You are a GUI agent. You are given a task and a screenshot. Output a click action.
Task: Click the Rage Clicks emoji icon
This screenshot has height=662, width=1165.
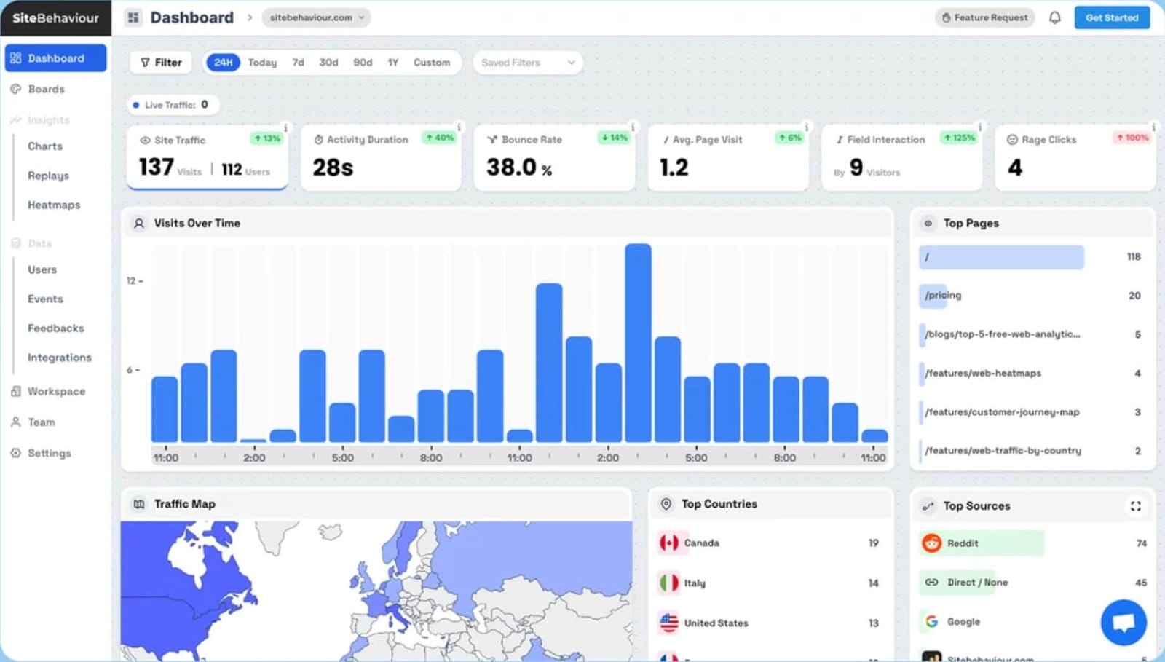coord(1012,140)
